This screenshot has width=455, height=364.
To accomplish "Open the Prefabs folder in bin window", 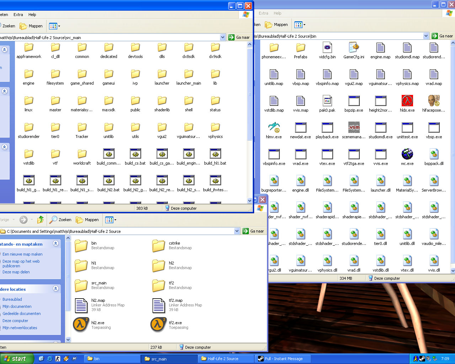I will click(300, 48).
